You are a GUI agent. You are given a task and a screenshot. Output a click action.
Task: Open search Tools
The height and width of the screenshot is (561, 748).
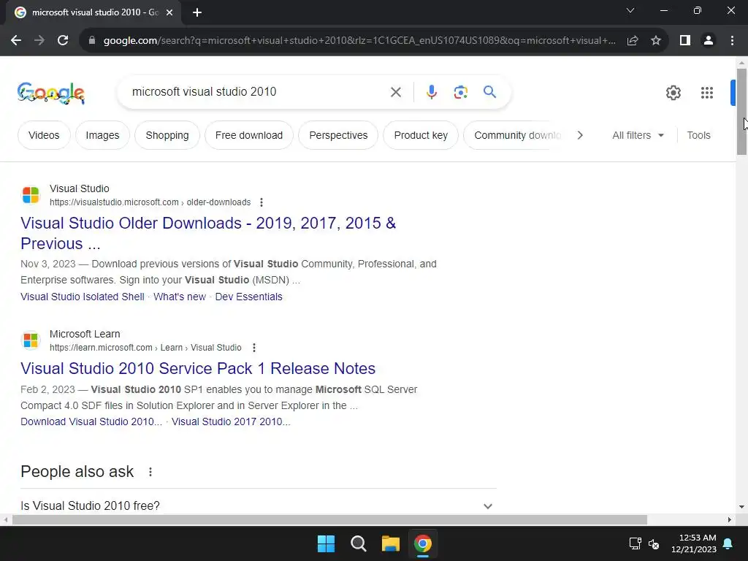pos(698,135)
